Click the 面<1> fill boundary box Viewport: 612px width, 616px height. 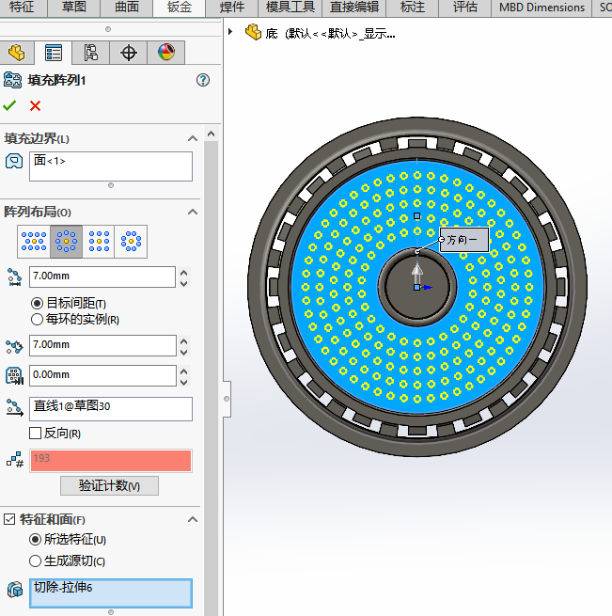pyautogui.click(x=111, y=166)
